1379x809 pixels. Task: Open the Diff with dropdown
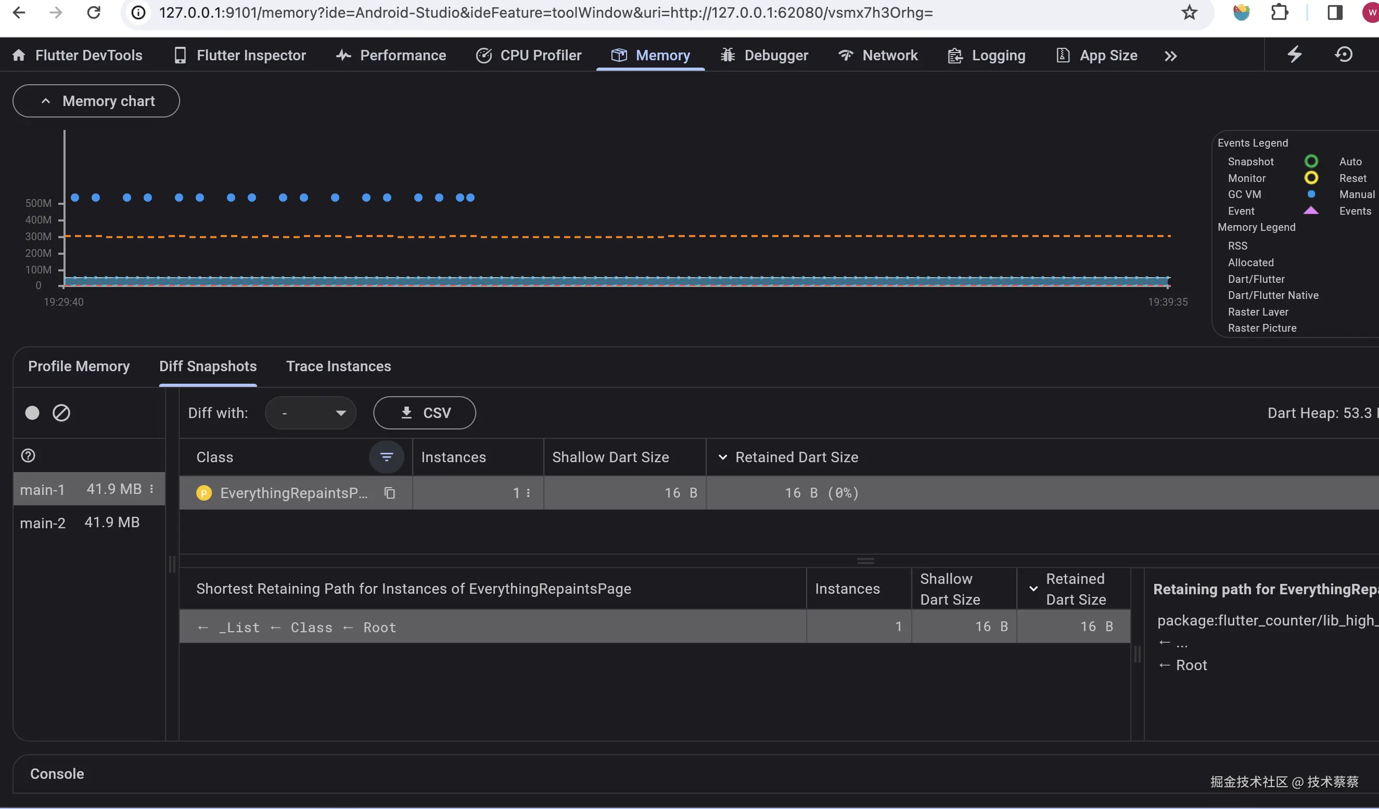point(311,413)
